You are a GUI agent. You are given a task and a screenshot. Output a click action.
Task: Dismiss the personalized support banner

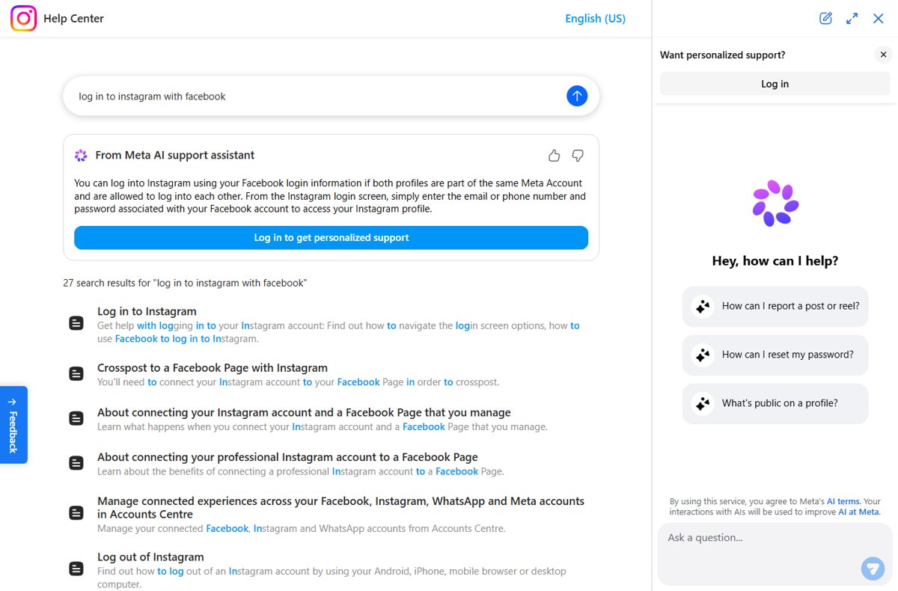tap(883, 55)
